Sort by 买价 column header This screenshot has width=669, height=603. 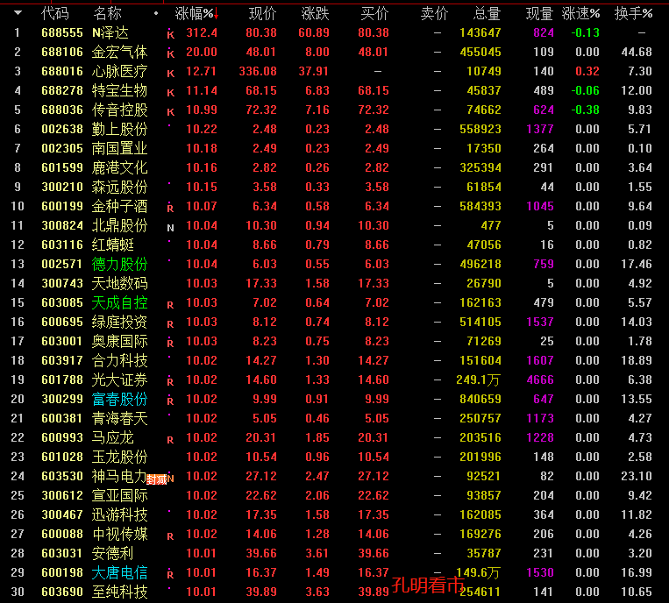pos(374,14)
